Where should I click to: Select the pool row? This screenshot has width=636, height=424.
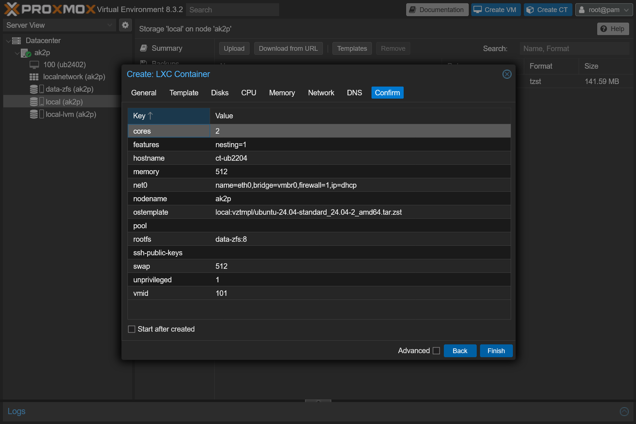[x=319, y=225]
